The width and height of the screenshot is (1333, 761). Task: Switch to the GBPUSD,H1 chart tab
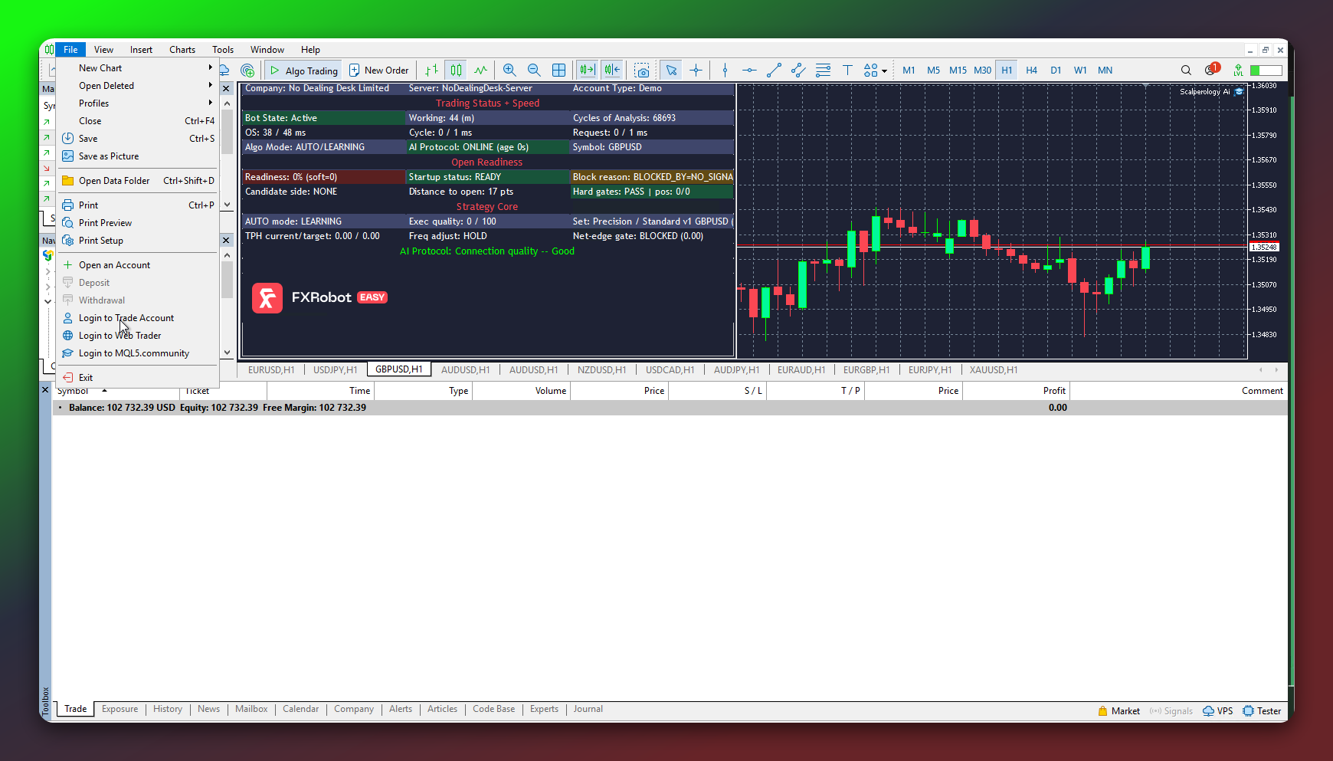398,369
